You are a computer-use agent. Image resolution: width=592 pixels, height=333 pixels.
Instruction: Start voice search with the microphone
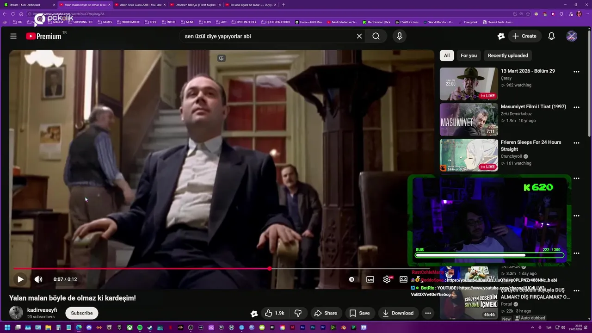pyautogui.click(x=400, y=36)
